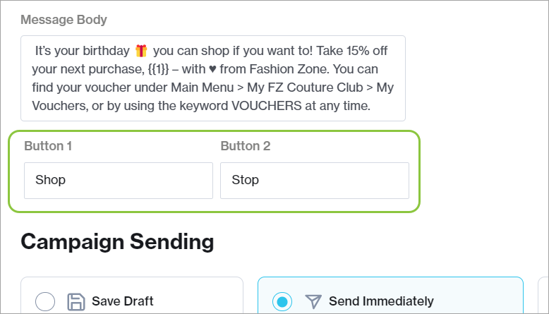This screenshot has width=549, height=314.
Task: Select the Send Immediately radio button
Action: click(x=282, y=302)
